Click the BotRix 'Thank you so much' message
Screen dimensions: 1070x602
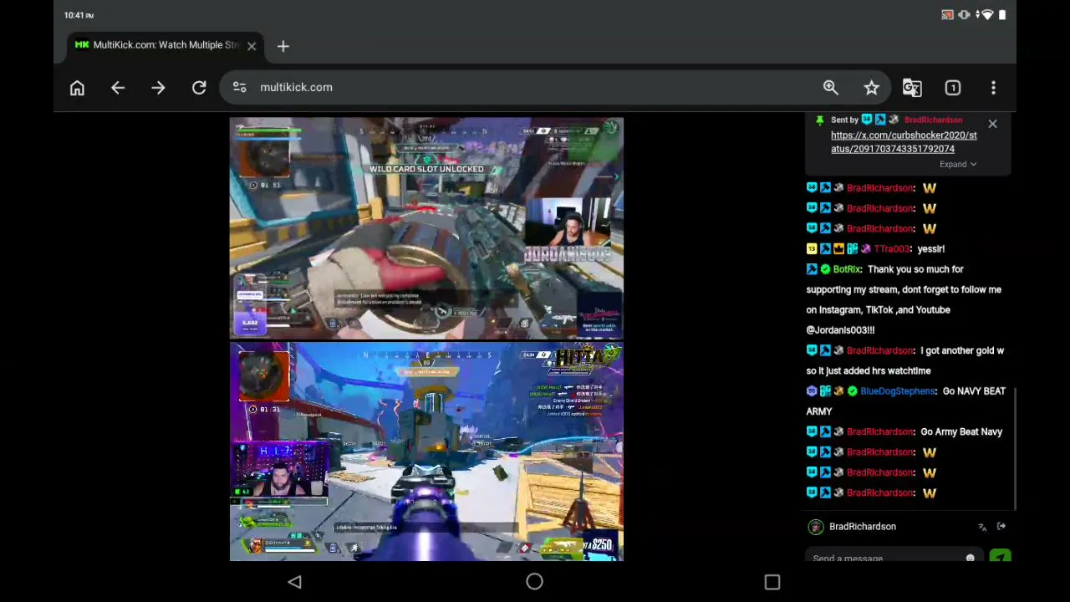click(904, 299)
